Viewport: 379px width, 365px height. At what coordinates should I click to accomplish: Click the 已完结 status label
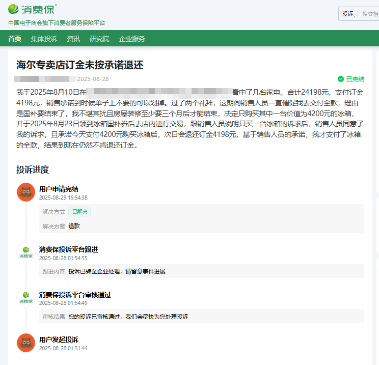(x=355, y=79)
